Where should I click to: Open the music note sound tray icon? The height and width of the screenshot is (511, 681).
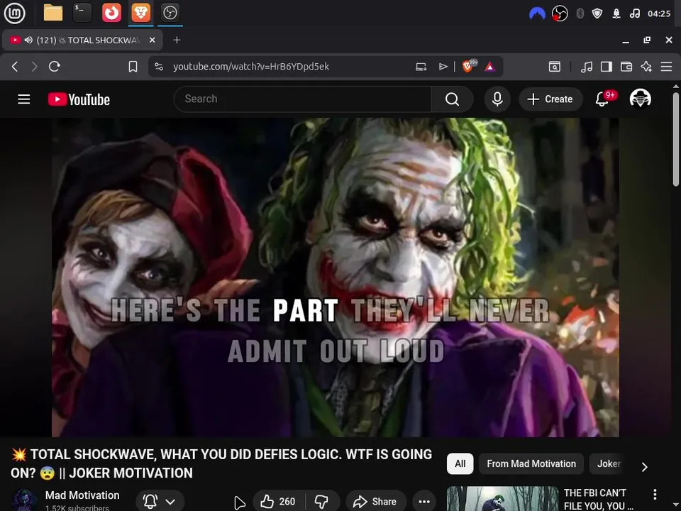635,13
